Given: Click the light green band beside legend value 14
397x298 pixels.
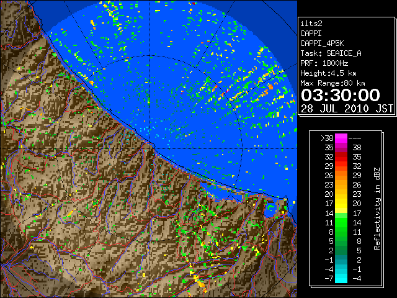Looking at the screenshot, I should tap(341, 215).
